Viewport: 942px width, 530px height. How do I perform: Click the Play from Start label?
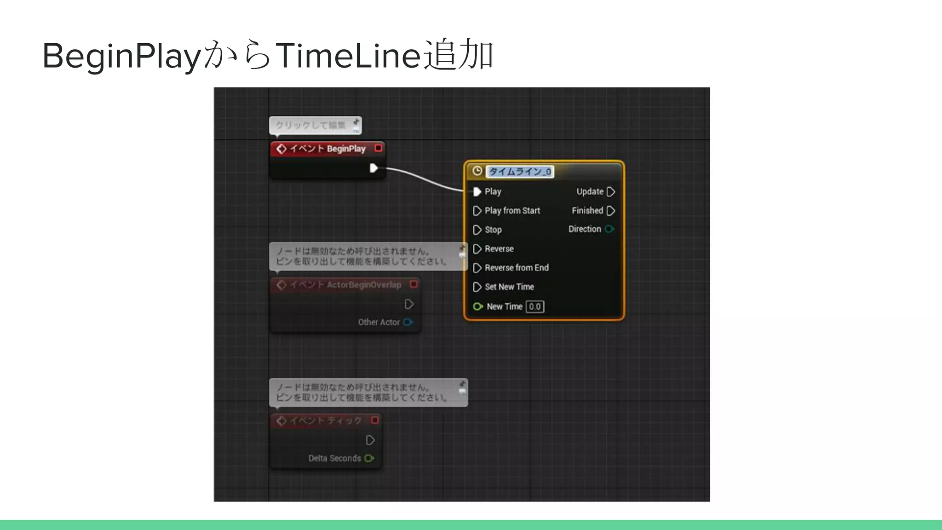click(512, 211)
